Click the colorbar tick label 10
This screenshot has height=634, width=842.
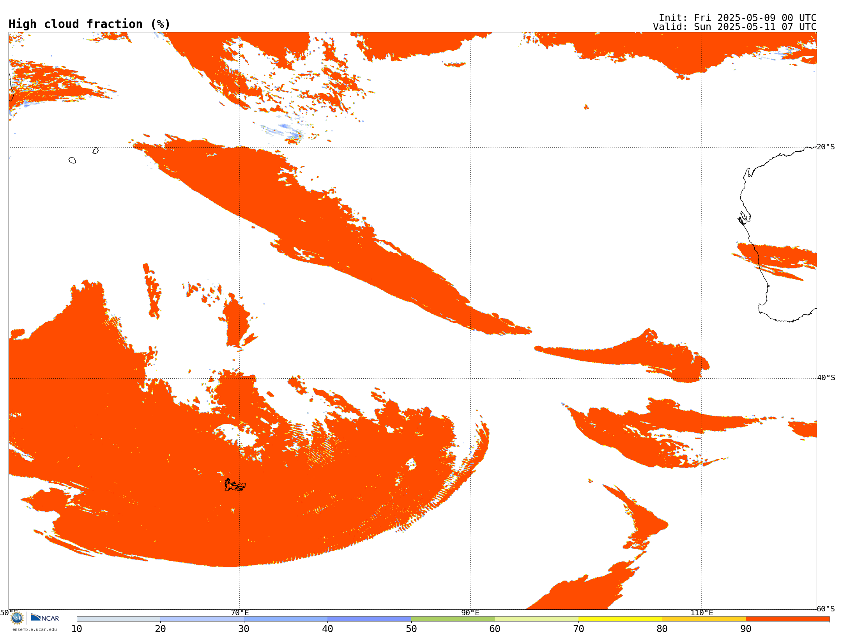(x=77, y=629)
